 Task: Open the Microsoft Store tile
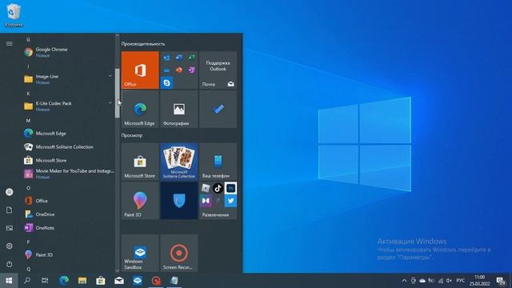tap(140, 162)
